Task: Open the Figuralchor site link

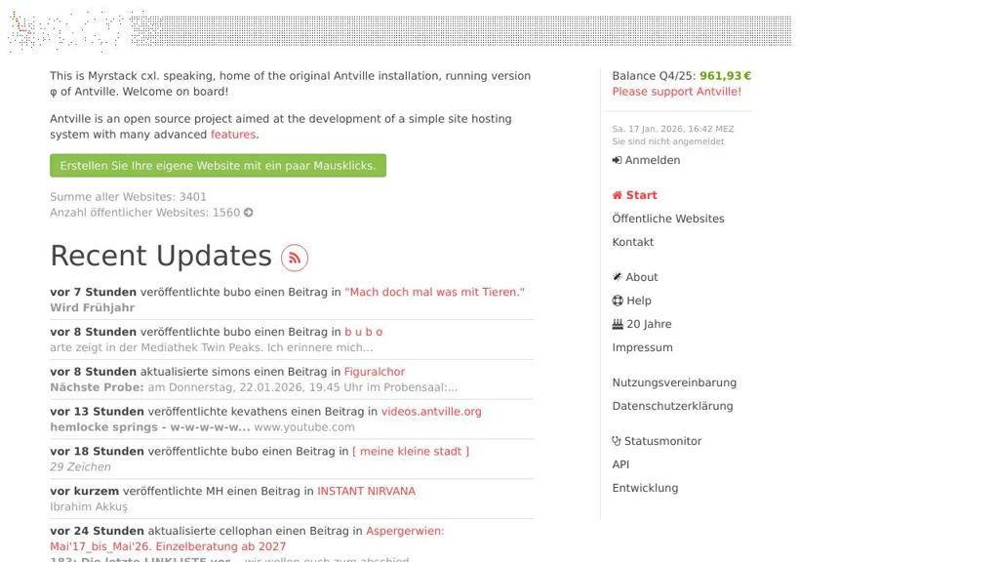Action: (375, 372)
